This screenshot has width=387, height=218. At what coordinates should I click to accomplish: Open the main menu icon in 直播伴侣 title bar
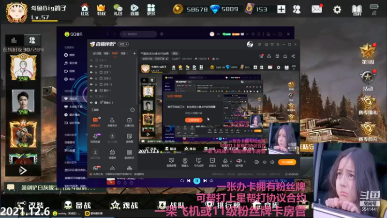click(278, 45)
